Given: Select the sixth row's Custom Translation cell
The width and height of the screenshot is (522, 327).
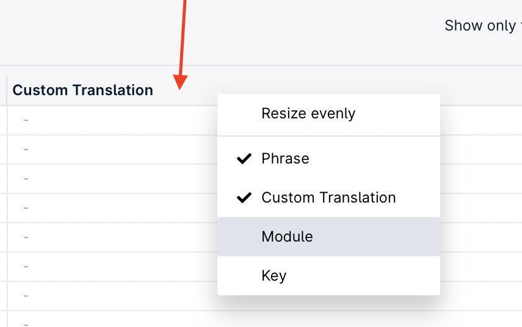Looking at the screenshot, I should coord(26,267).
